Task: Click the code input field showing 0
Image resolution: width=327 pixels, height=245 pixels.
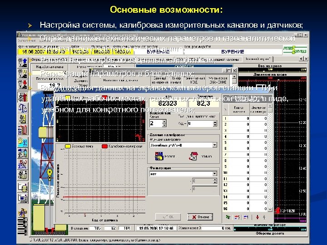Action: [200, 123]
